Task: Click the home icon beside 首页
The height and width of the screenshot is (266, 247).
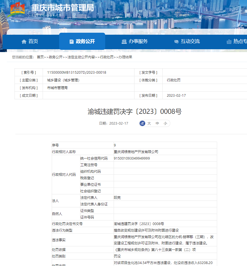Action: [x=24, y=42]
